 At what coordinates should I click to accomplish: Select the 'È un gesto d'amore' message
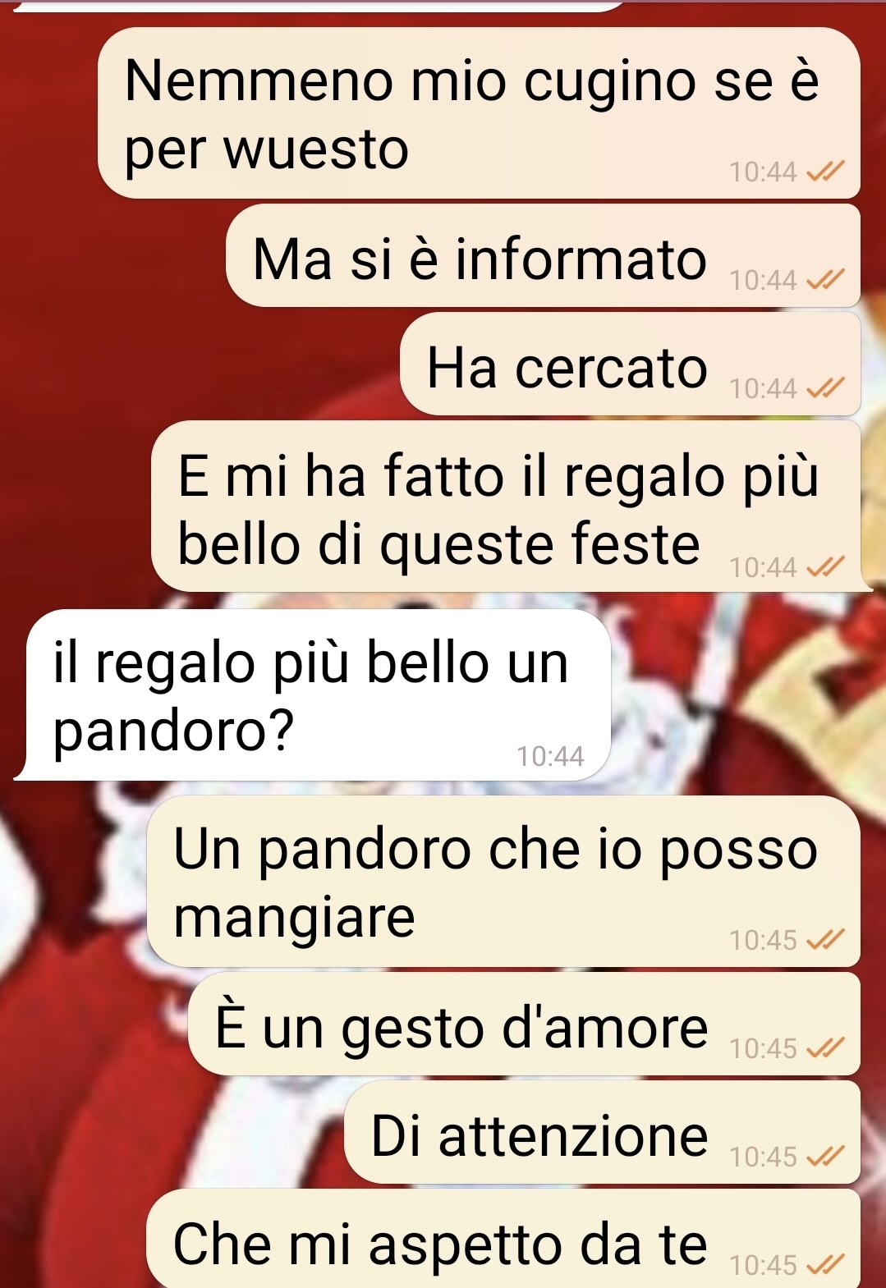click(x=524, y=1024)
